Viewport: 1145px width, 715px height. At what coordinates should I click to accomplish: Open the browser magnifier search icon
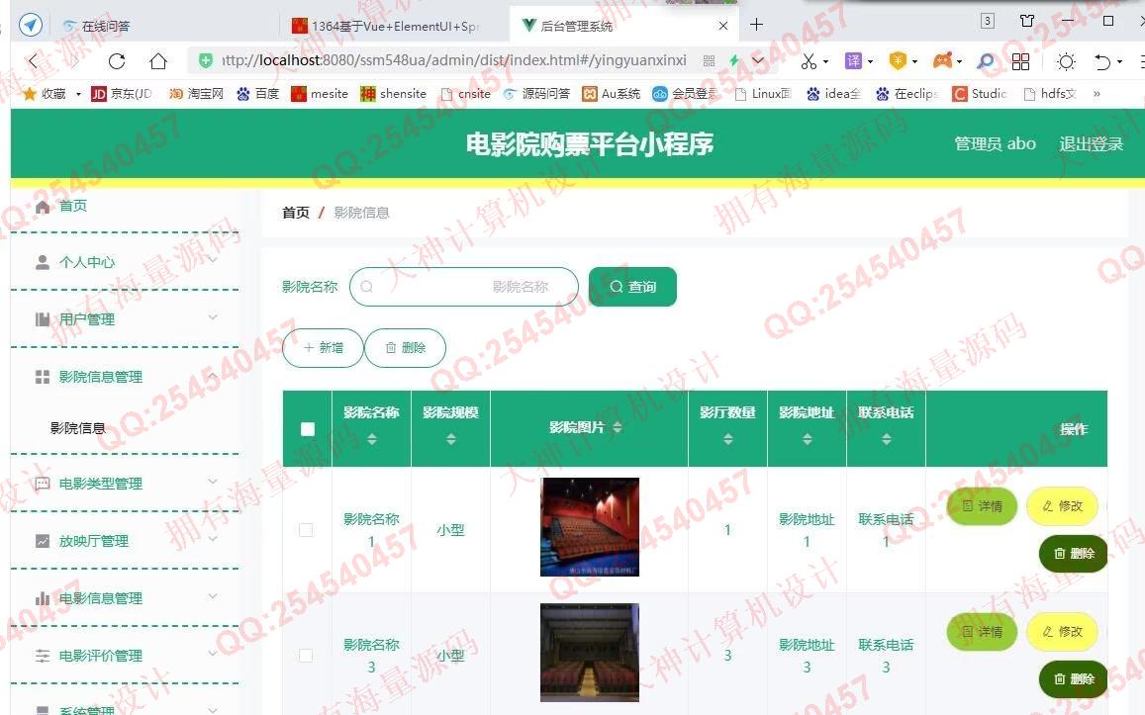tap(986, 61)
